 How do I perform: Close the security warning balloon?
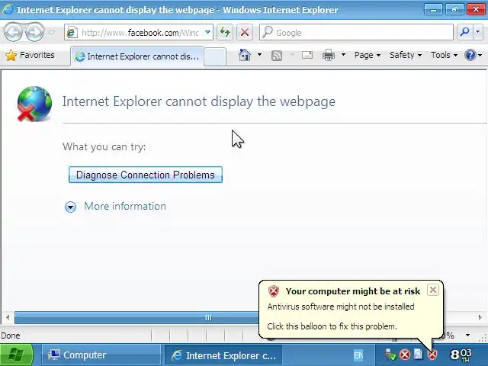[x=432, y=290]
